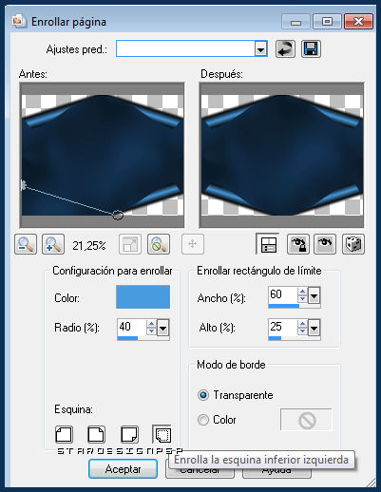
Task: Open the blue curl Color swatch
Action: [143, 297]
